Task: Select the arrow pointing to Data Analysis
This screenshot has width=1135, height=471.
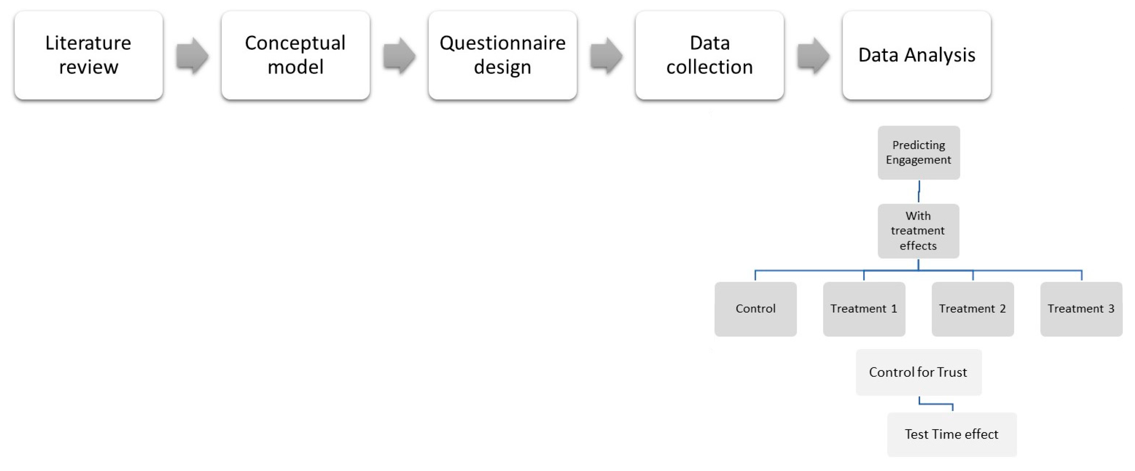Action: click(813, 55)
